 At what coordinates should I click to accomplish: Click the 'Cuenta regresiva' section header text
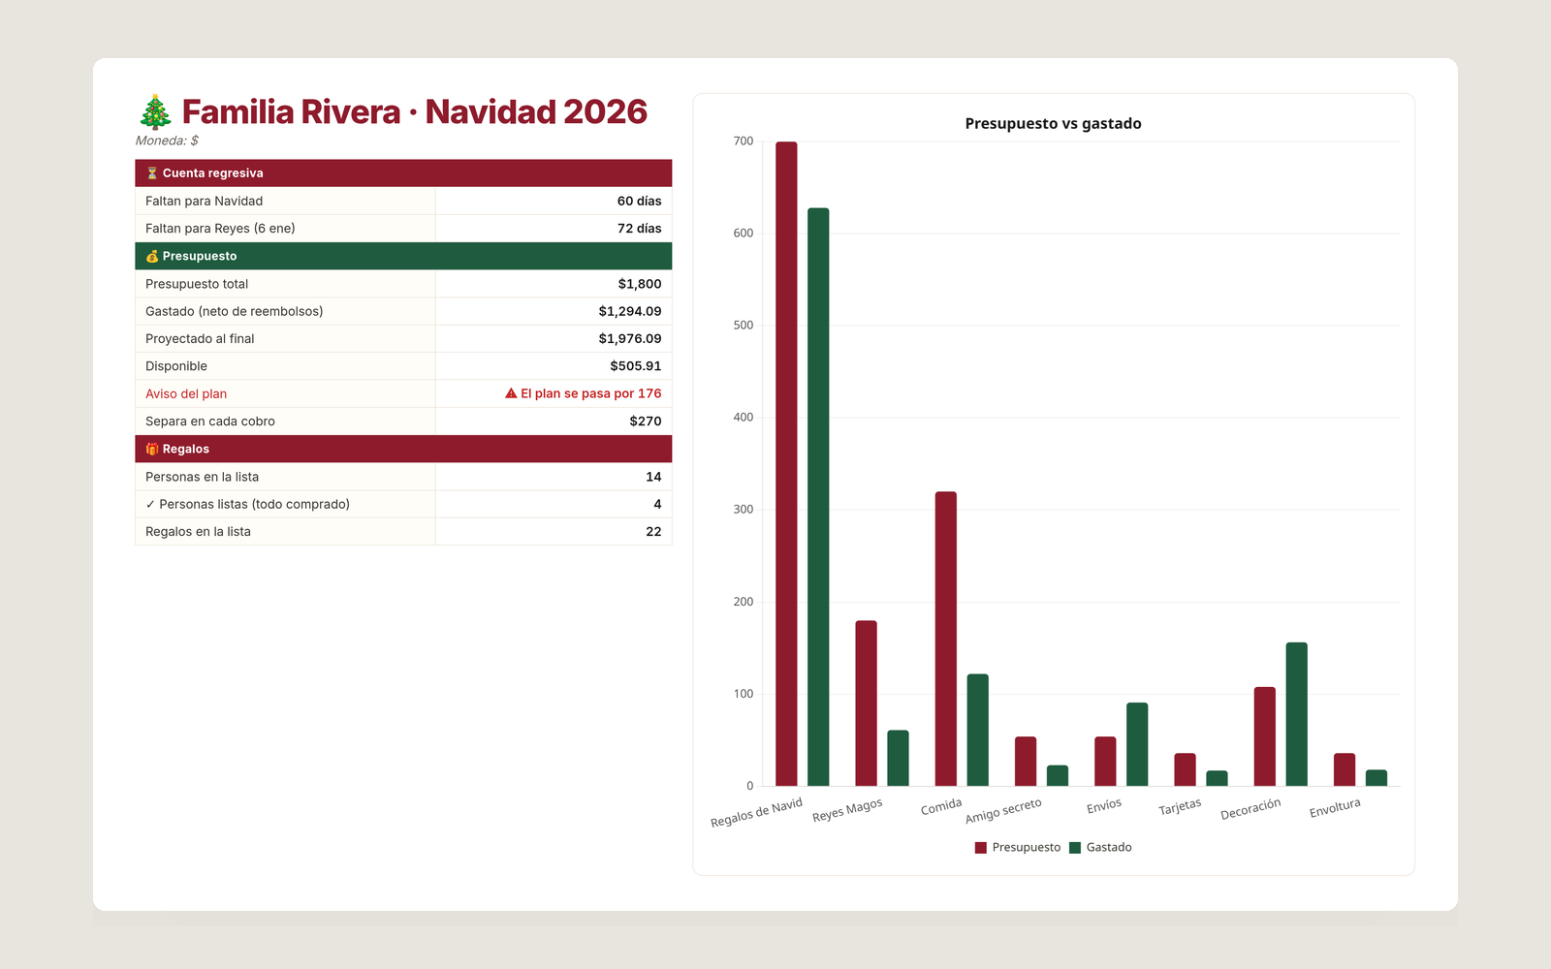click(213, 173)
